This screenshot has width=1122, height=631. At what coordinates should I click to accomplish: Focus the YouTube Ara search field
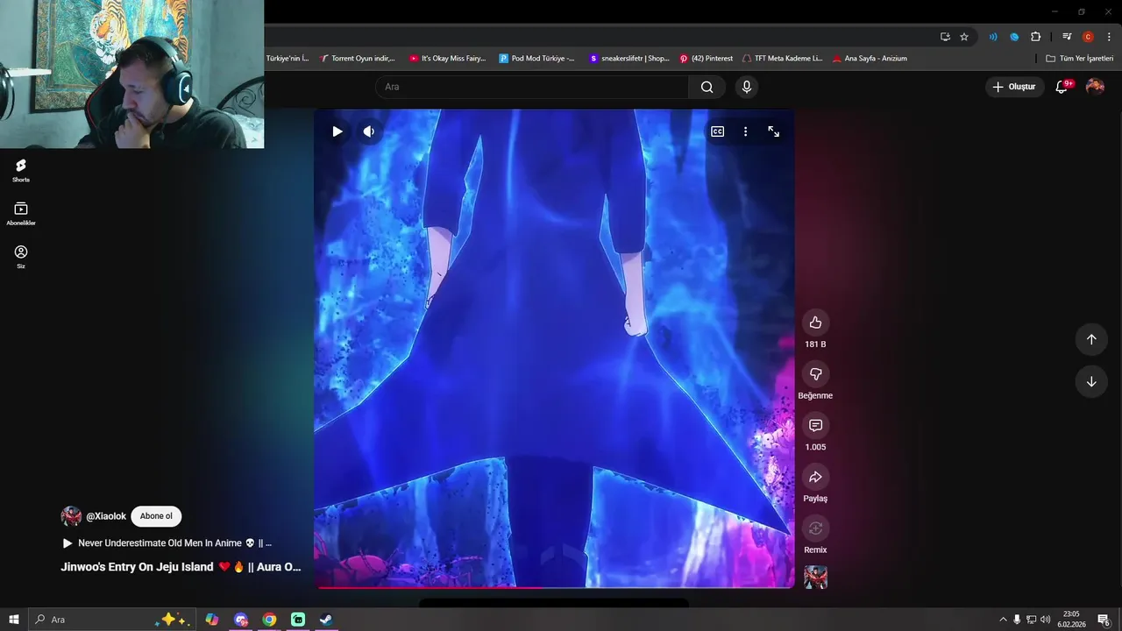(x=532, y=87)
